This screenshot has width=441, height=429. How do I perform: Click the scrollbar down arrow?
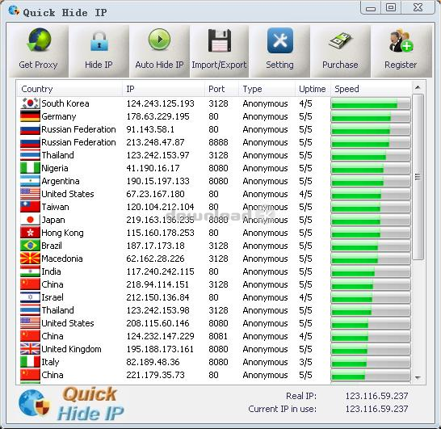(418, 378)
